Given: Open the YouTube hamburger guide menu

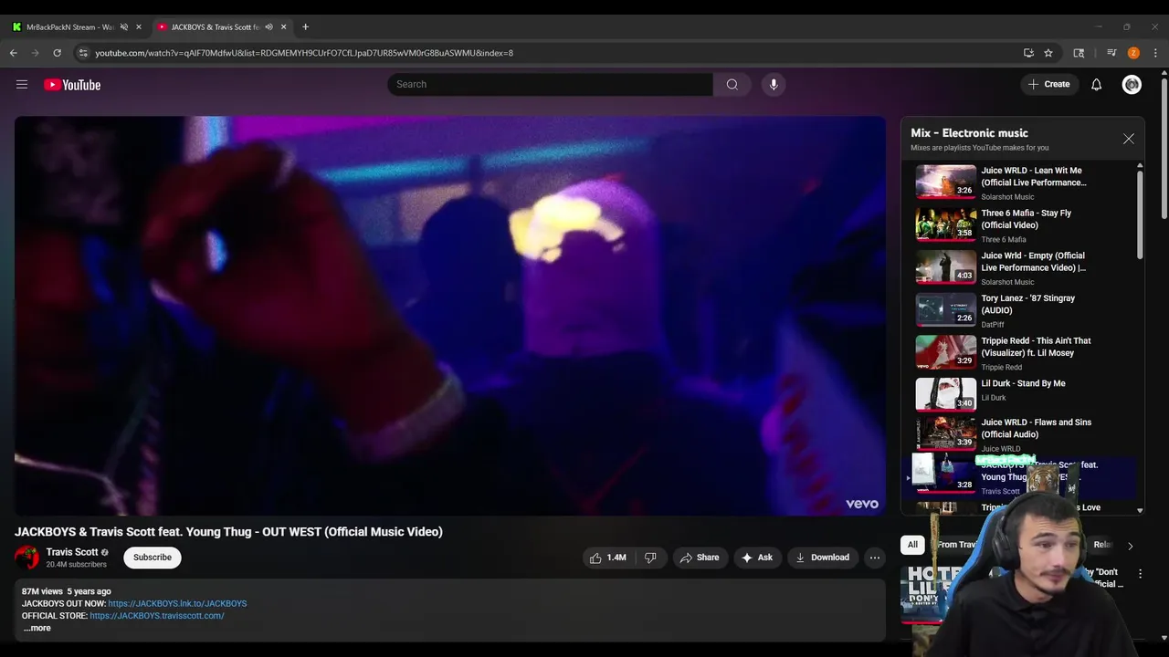Looking at the screenshot, I should click(22, 85).
